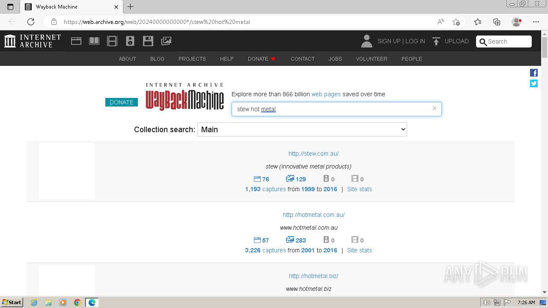The image size is (548, 308).
Task: Close the Wayback Machine tab
Action: 116,7
